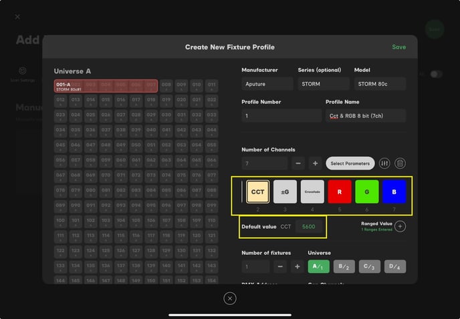Select DMX address cell 022
Screen dimensions: 460x319
click(x=211, y=101)
